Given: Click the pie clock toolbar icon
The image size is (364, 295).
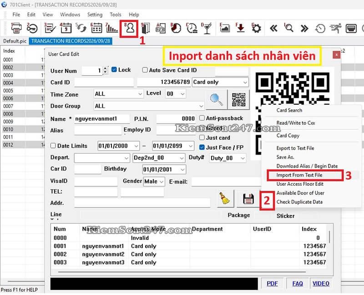Looking at the screenshot, I should [x=176, y=28].
